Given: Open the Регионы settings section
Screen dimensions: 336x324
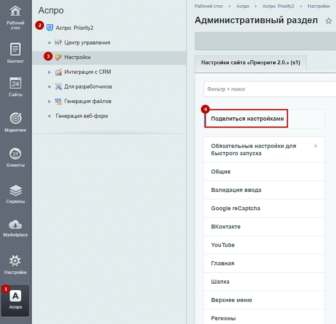Looking at the screenshot, I should coord(264,317).
